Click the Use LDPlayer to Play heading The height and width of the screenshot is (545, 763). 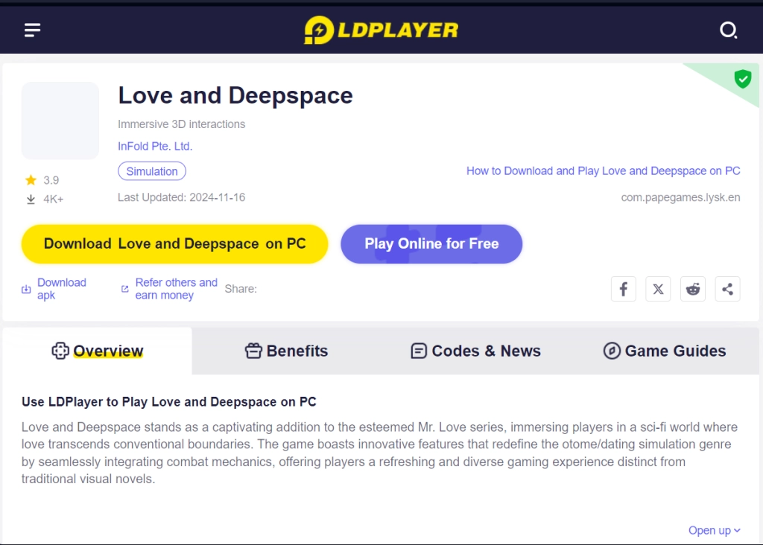click(x=169, y=402)
